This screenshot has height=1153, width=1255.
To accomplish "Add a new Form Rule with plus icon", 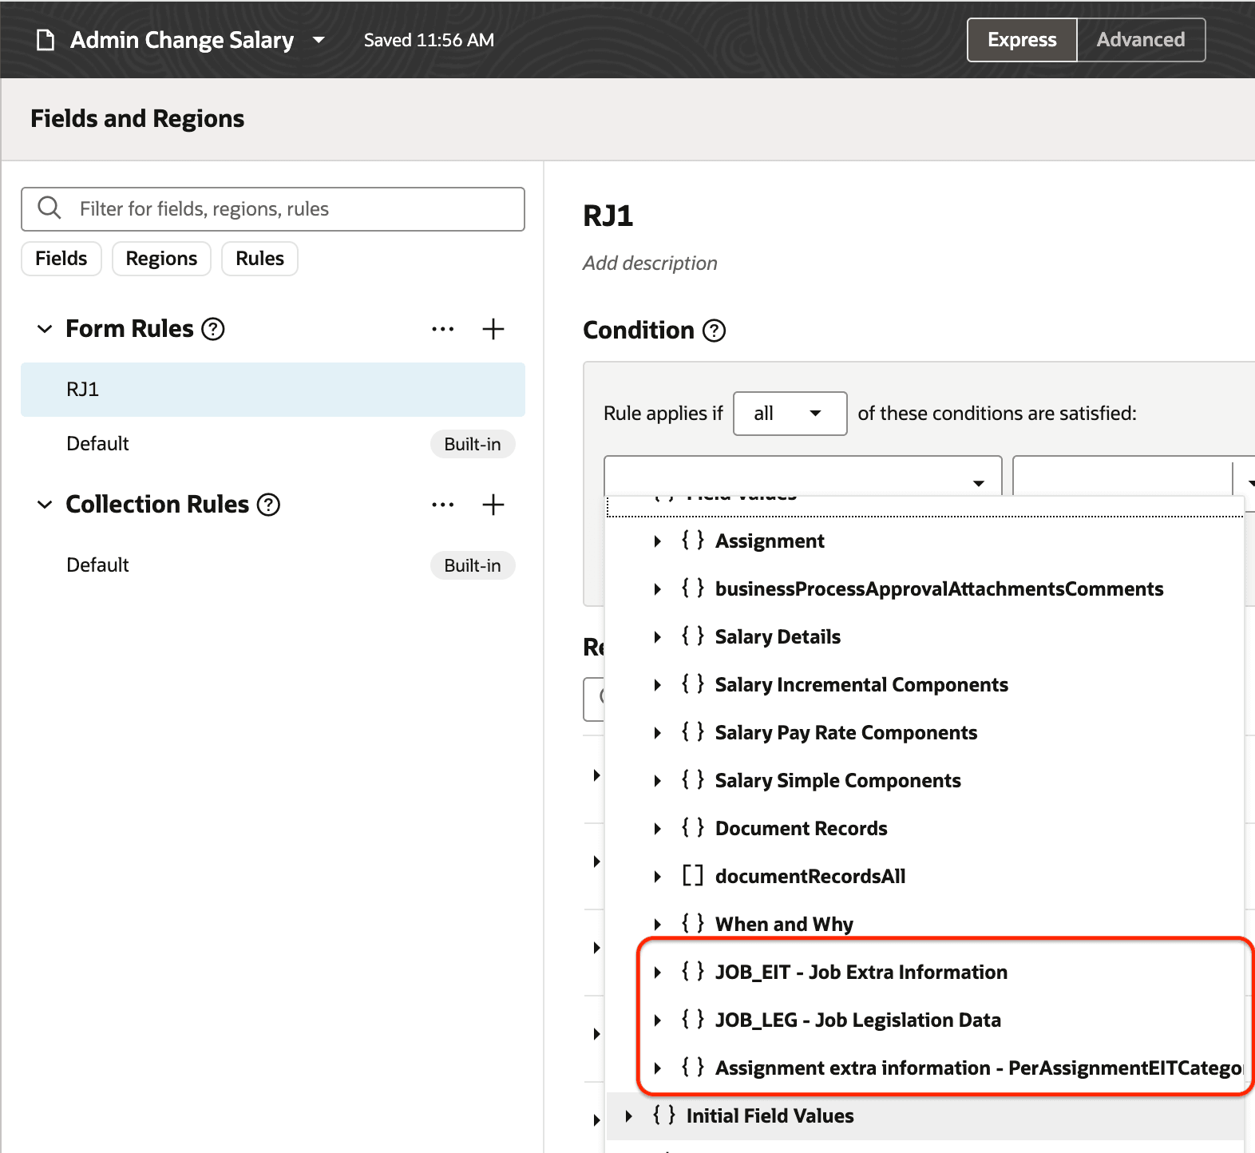I will point(493,329).
